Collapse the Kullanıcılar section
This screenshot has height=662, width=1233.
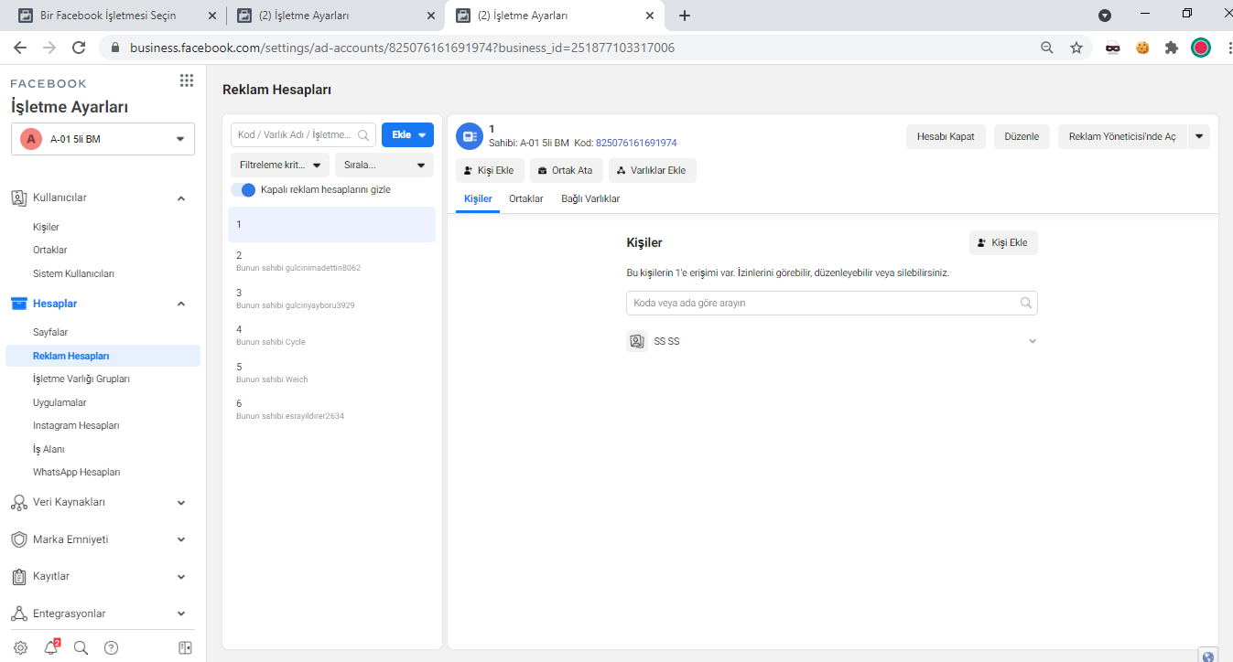181,198
